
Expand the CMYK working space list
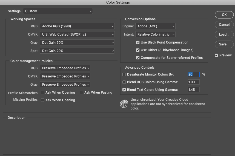click(x=77, y=34)
